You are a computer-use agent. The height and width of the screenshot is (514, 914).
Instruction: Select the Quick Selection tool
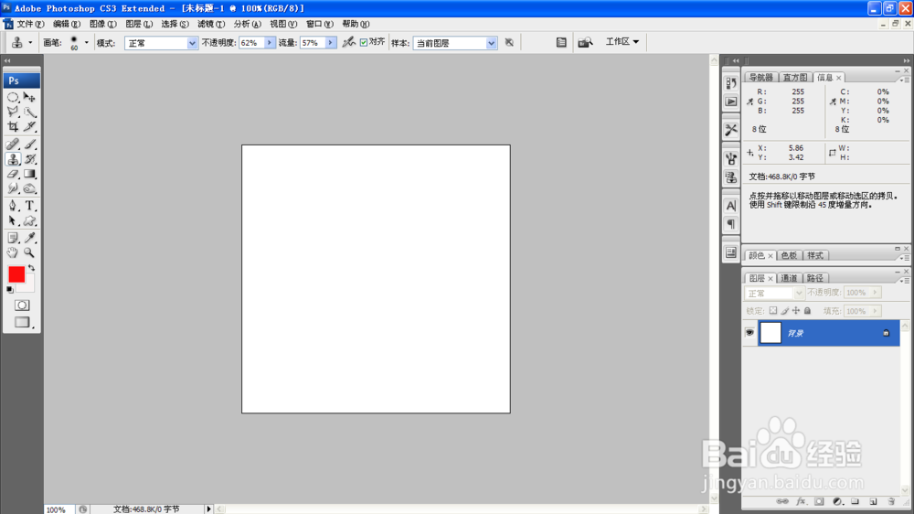30,112
